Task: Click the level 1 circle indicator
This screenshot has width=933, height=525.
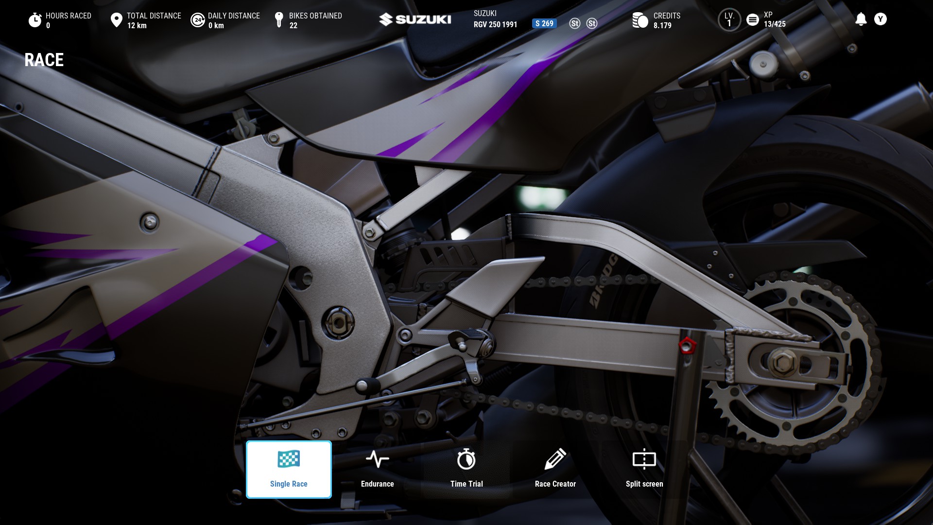Action: point(729,20)
